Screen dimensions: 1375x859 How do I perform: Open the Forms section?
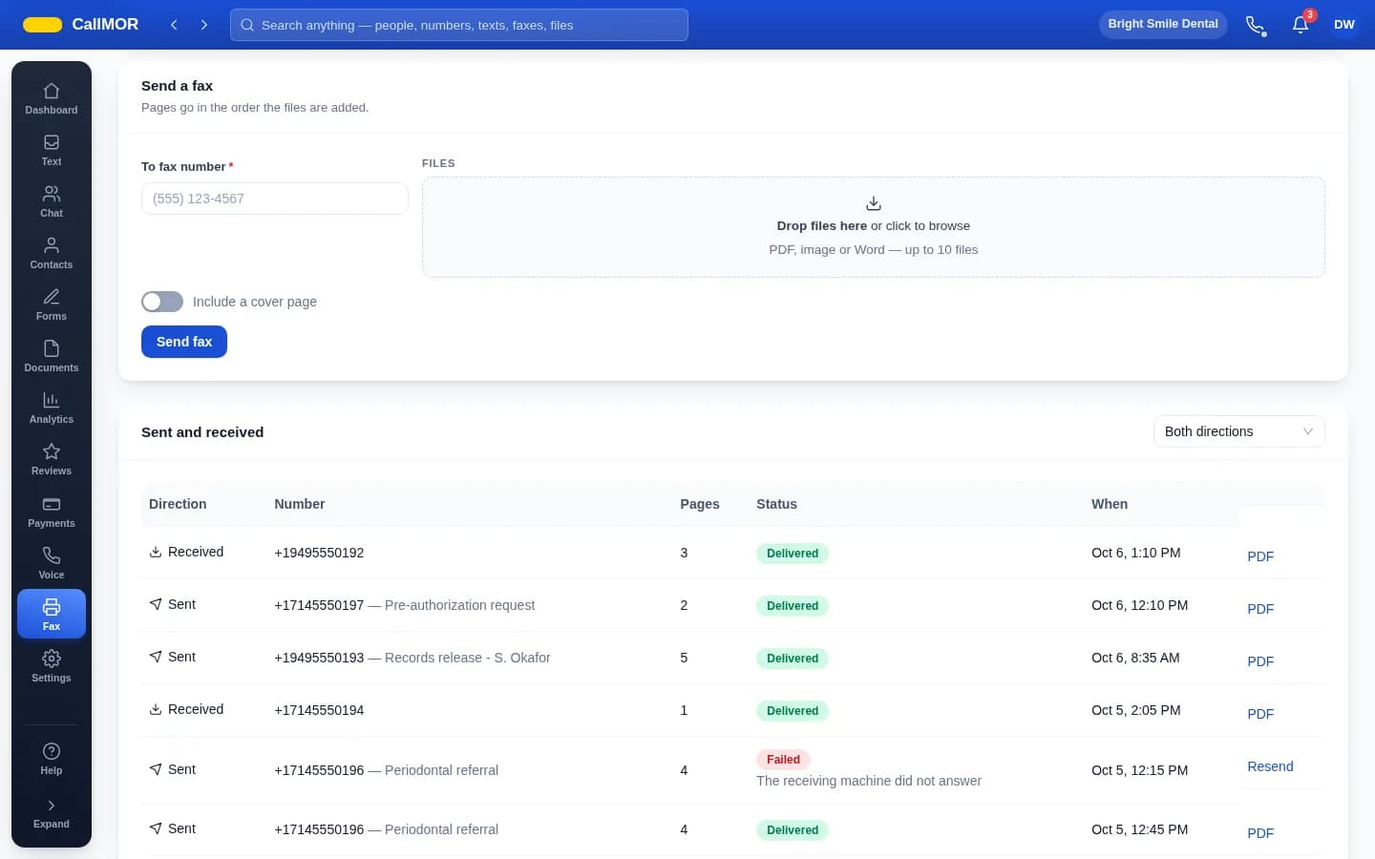click(52, 304)
